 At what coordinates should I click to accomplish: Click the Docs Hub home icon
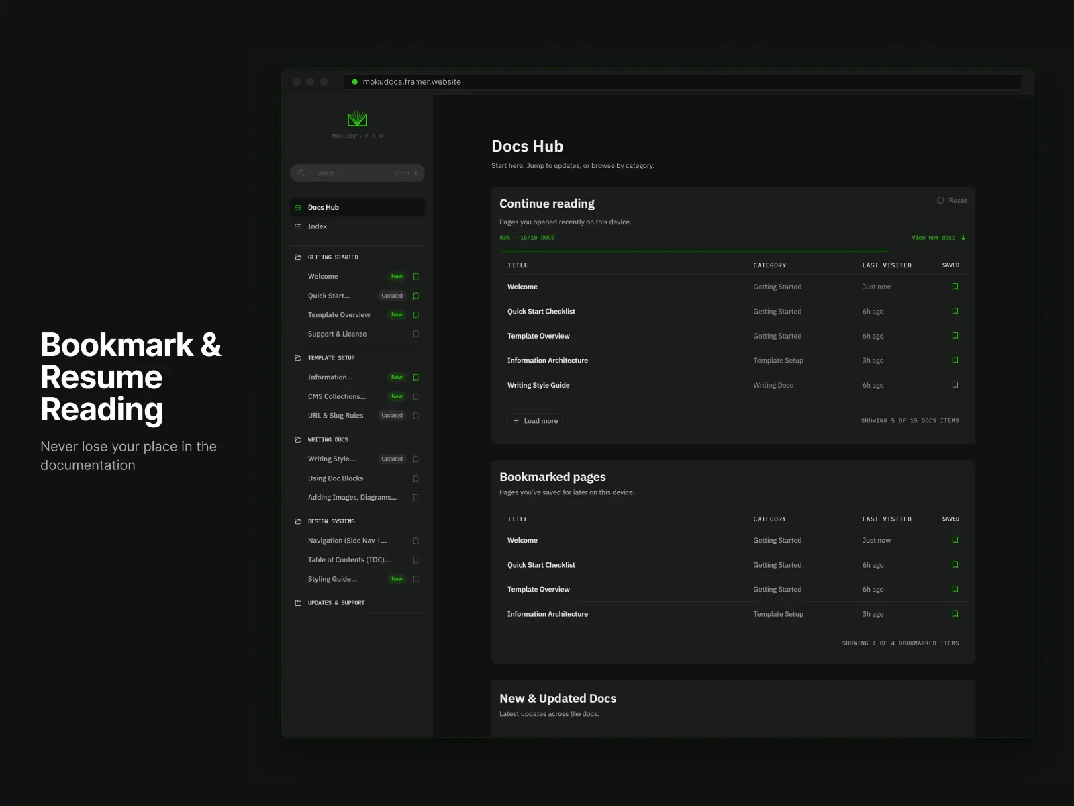[298, 208]
